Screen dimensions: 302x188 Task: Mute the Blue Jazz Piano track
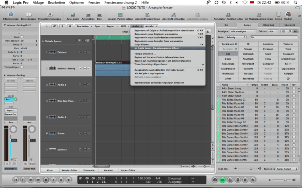[x=85, y=101]
